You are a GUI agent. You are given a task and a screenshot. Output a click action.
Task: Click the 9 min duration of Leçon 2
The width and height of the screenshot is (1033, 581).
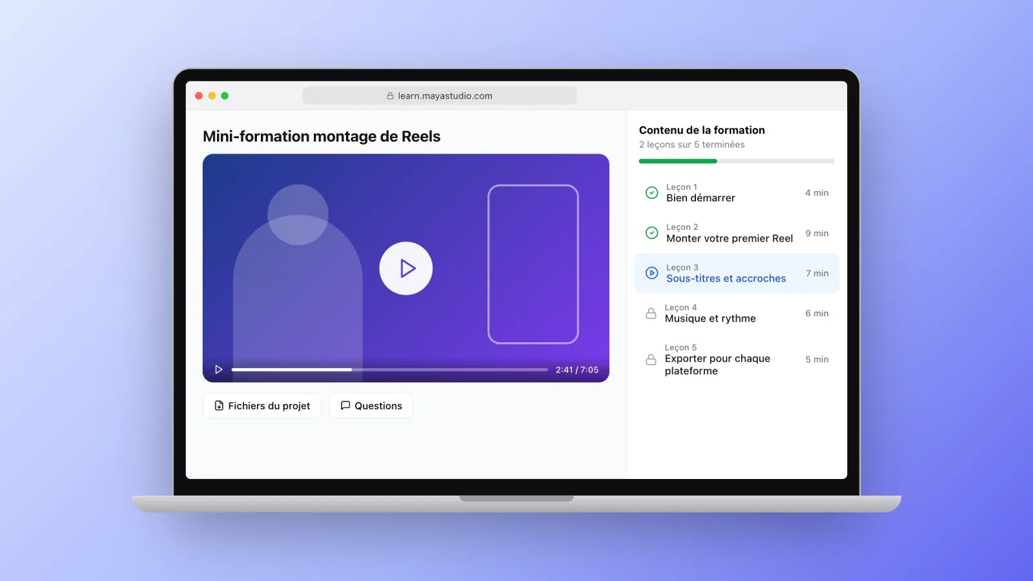tap(817, 233)
